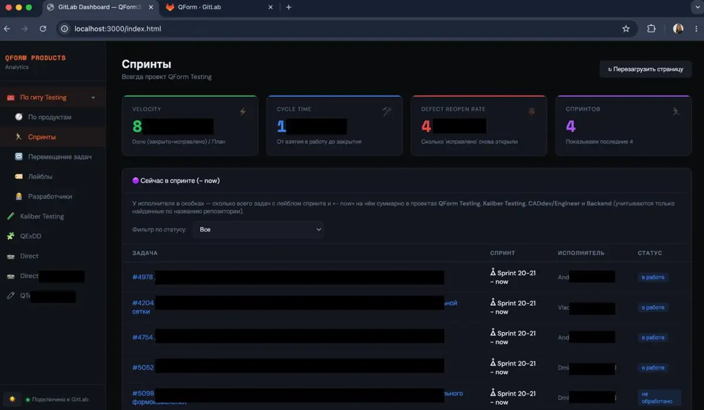Click the СПРИНТ column header

(x=503, y=253)
